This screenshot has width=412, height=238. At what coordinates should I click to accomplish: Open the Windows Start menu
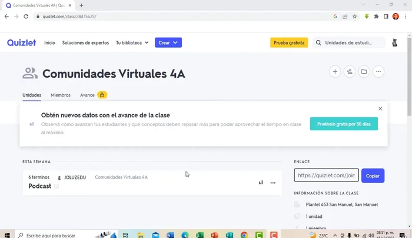click(7, 235)
